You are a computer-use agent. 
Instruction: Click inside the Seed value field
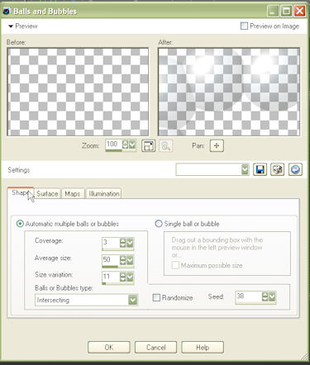click(x=248, y=296)
